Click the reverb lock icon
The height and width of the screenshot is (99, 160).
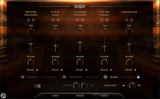click(x=138, y=77)
